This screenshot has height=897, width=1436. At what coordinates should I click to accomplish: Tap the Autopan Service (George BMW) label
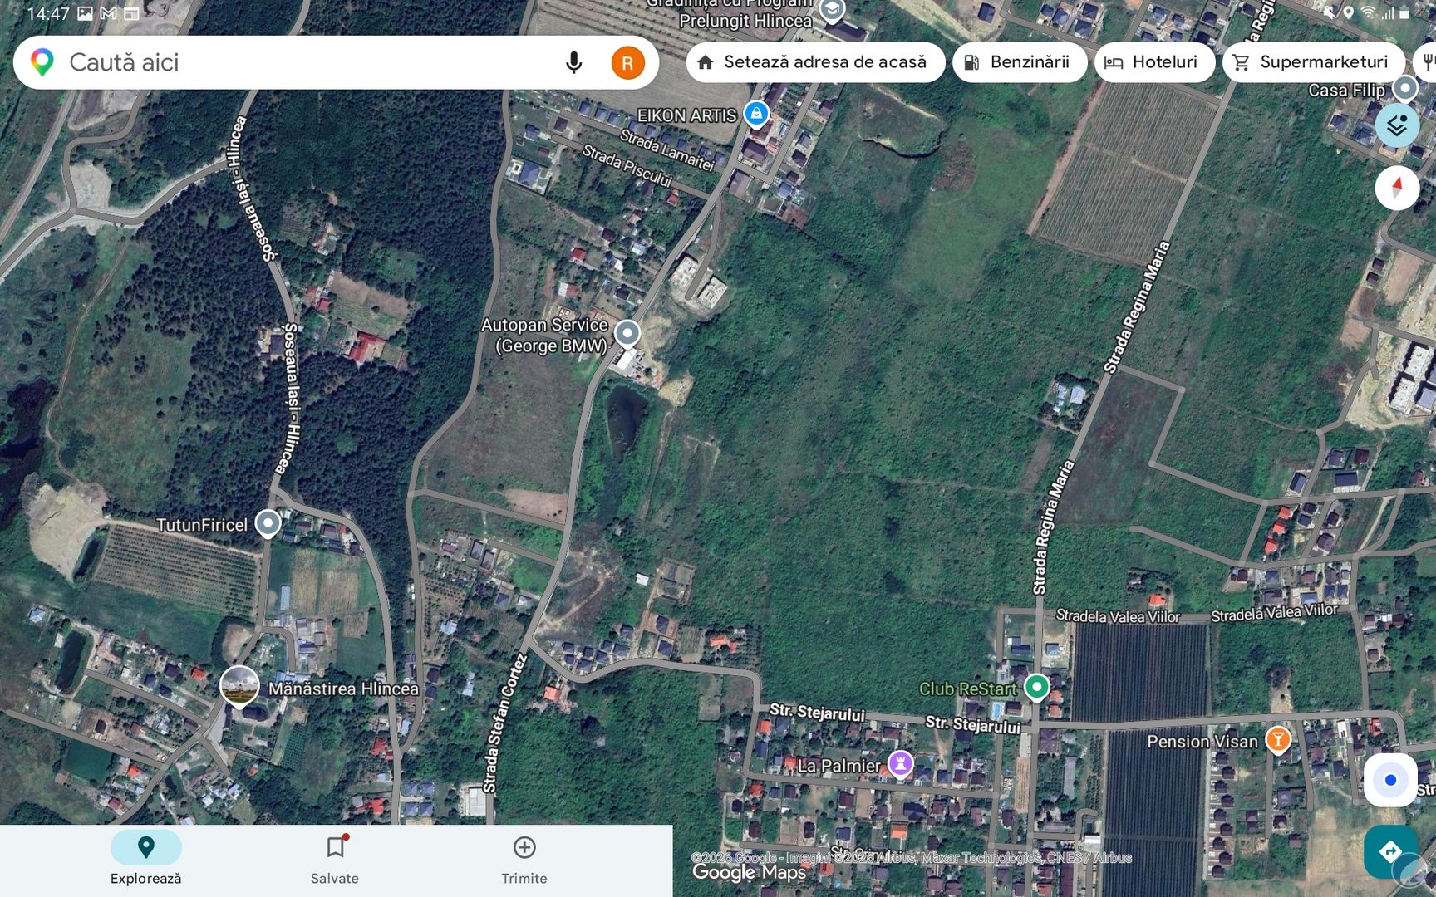[x=545, y=336]
